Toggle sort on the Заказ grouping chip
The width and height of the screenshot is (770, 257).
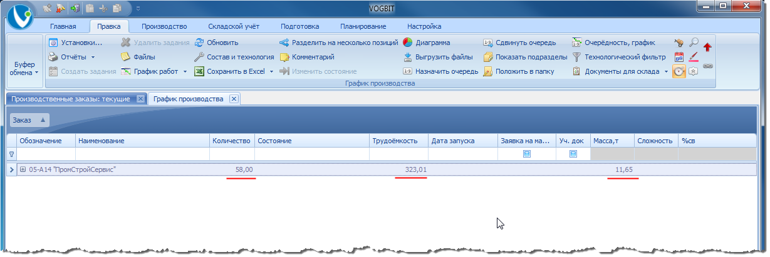[x=30, y=119]
